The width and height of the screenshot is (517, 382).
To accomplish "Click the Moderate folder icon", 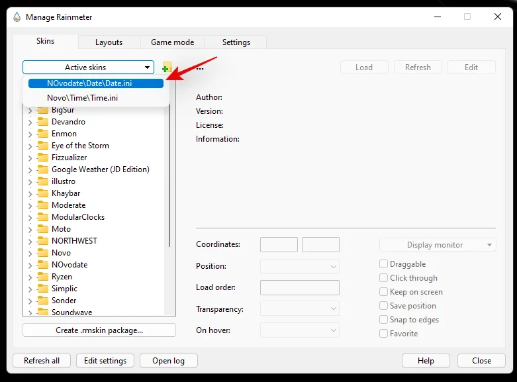I will pos(43,205).
